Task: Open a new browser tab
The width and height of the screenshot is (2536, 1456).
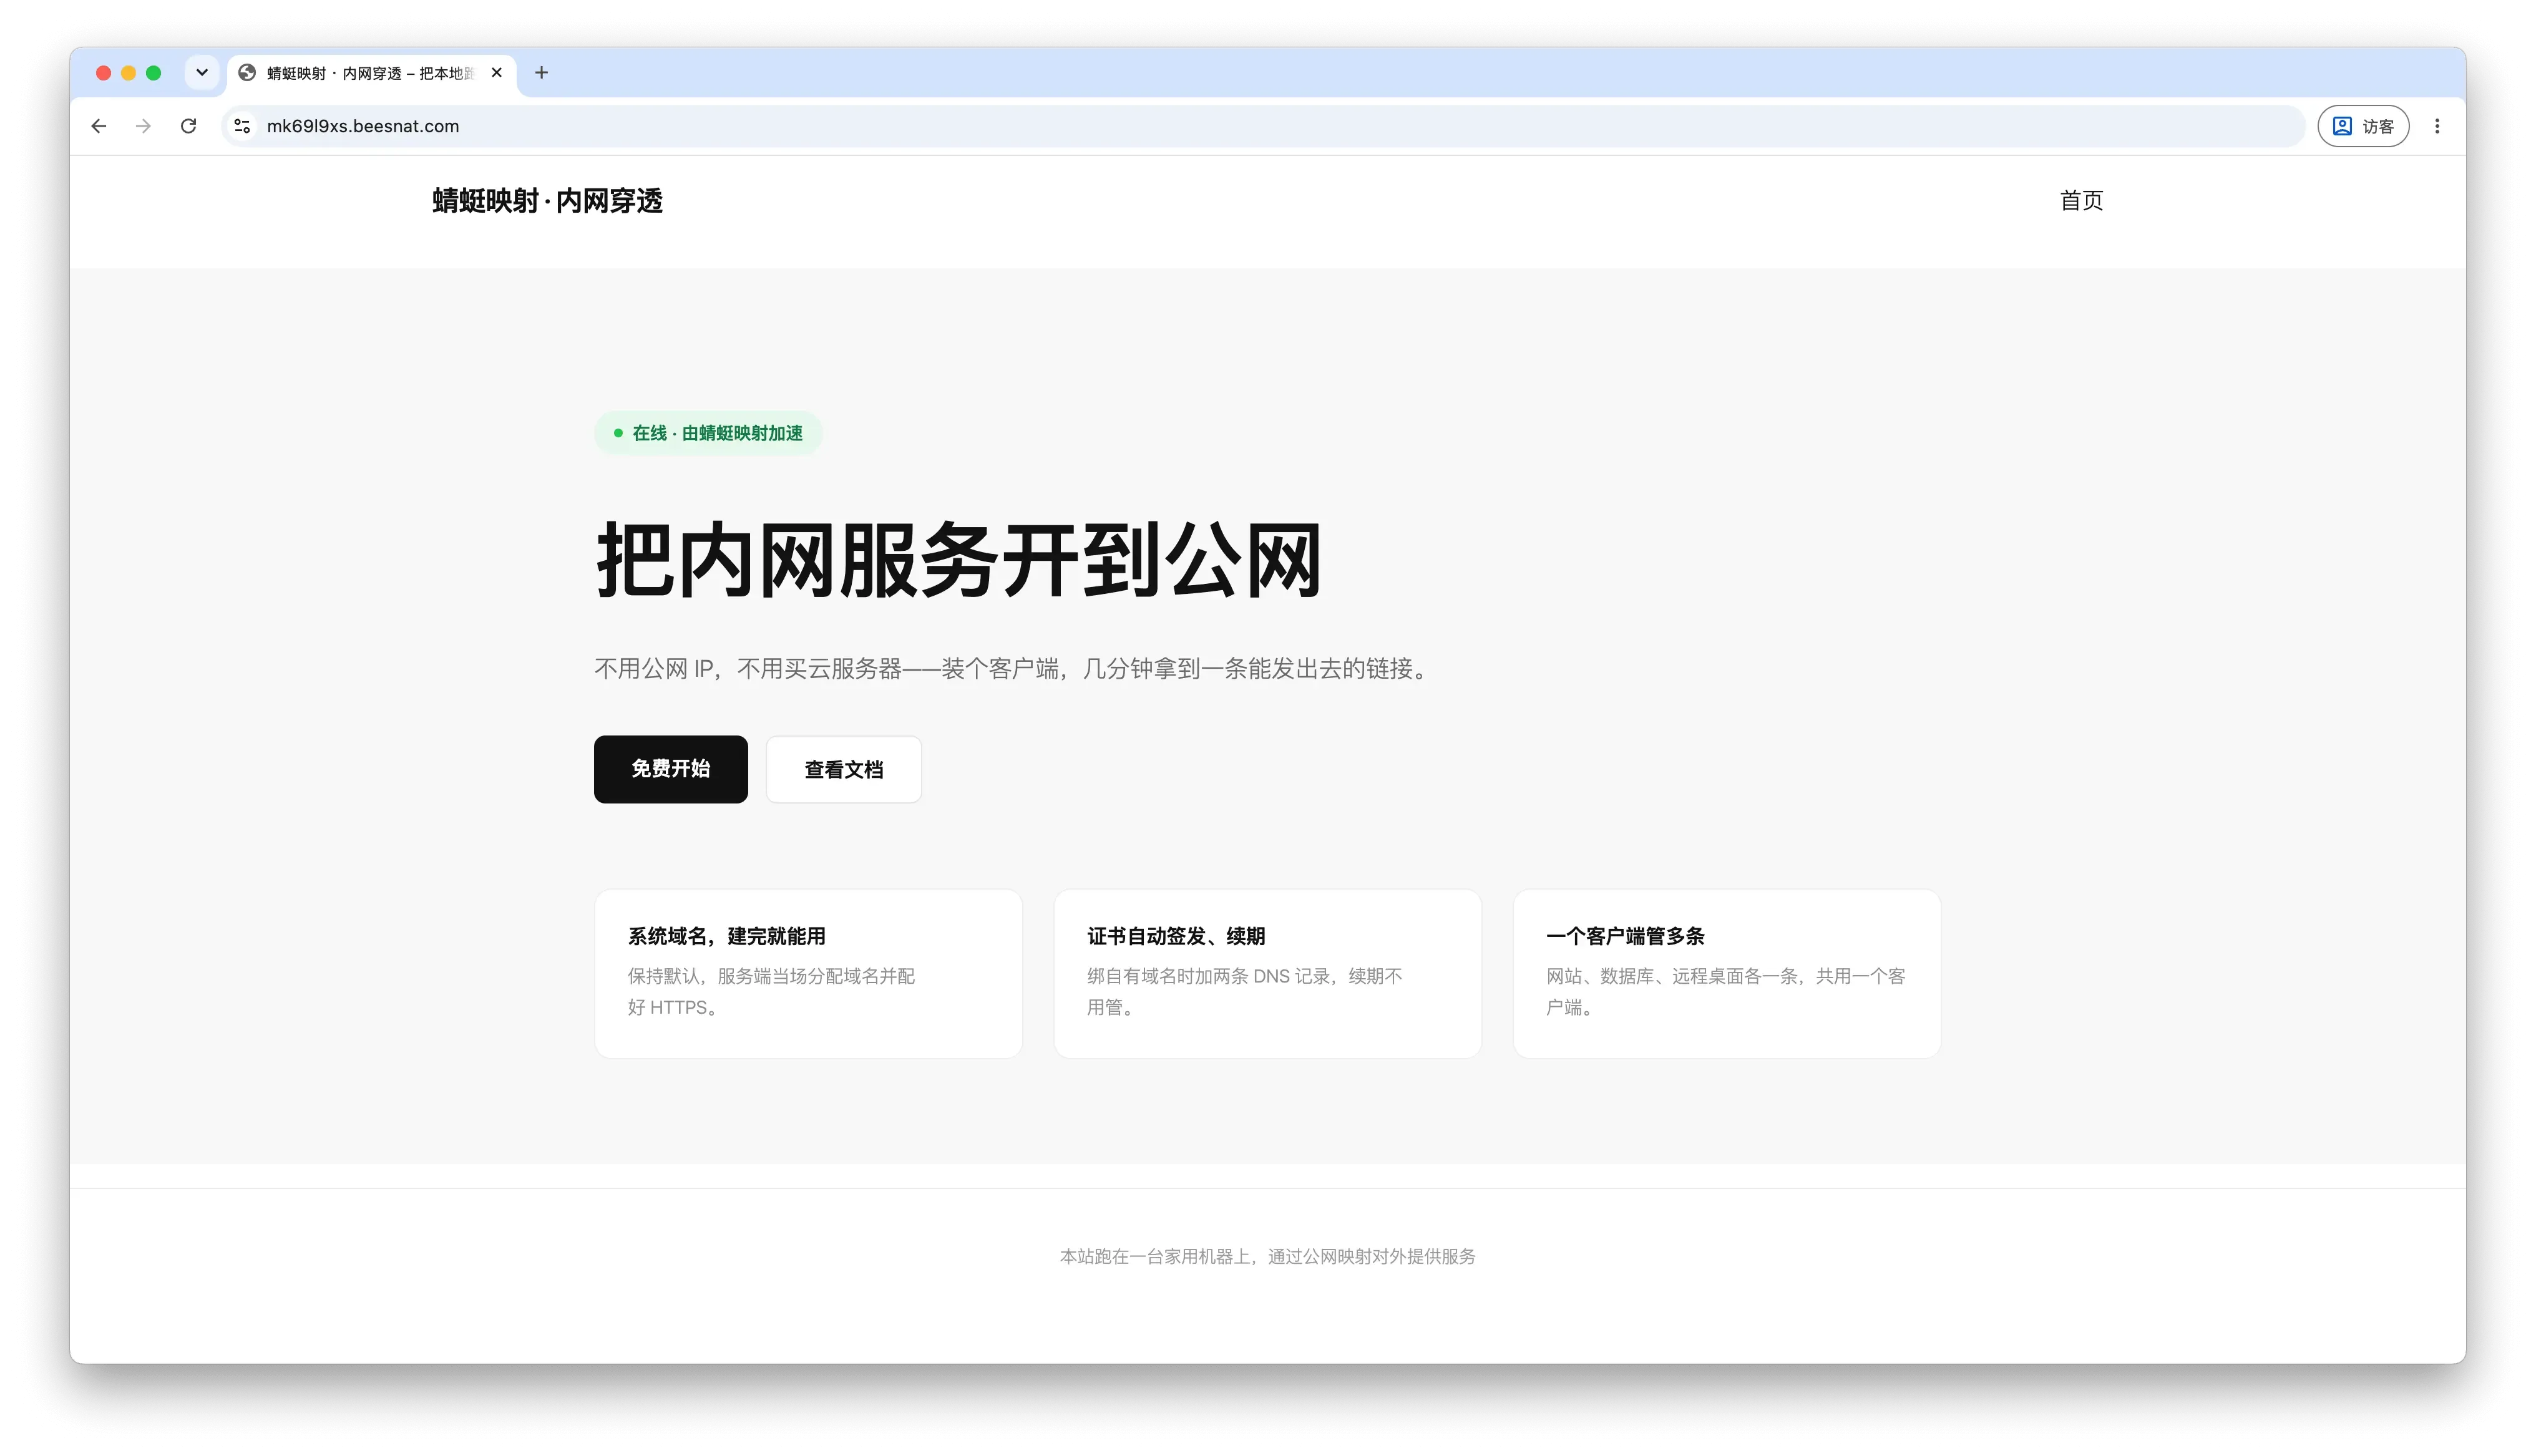Action: pos(541,72)
